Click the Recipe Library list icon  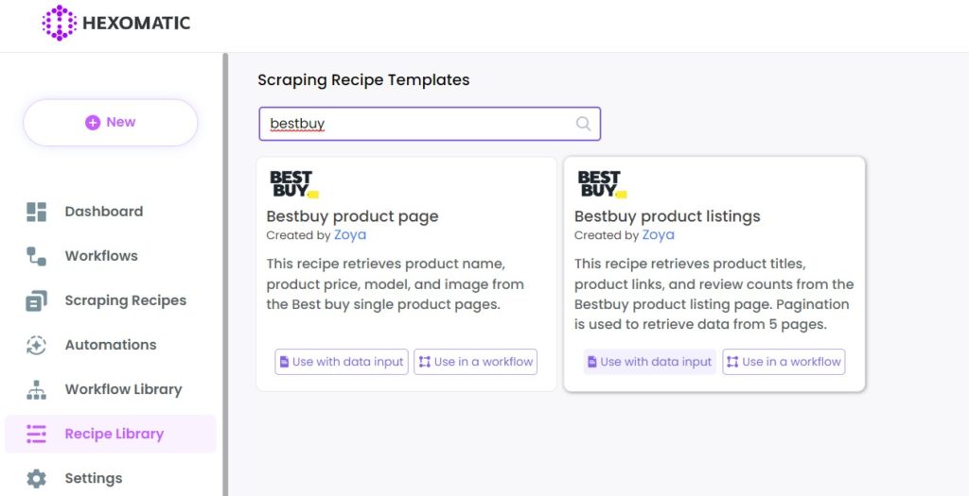click(x=37, y=435)
